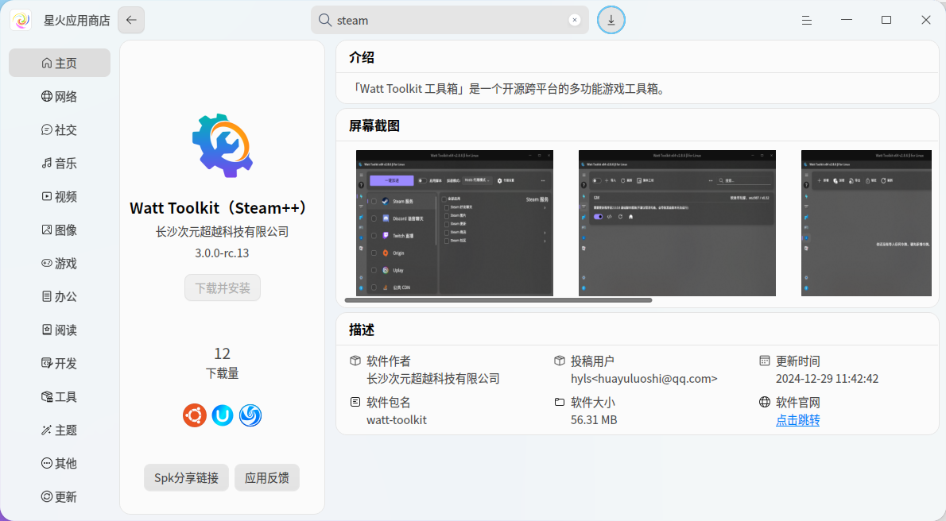Image resolution: width=946 pixels, height=521 pixels.
Task: Click the 下载并安装 button
Action: click(223, 288)
